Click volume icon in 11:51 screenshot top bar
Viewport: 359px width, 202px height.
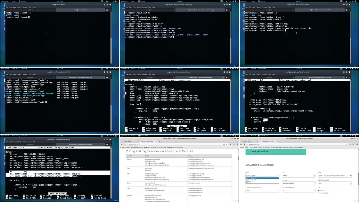click(113, 1)
